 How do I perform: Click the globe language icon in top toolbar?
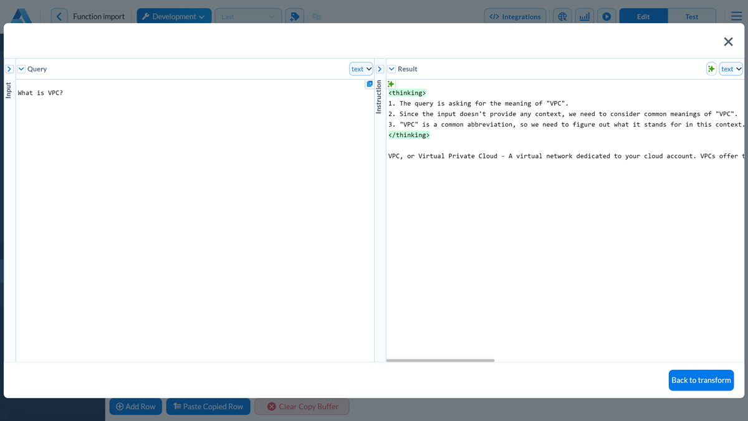[x=562, y=16]
